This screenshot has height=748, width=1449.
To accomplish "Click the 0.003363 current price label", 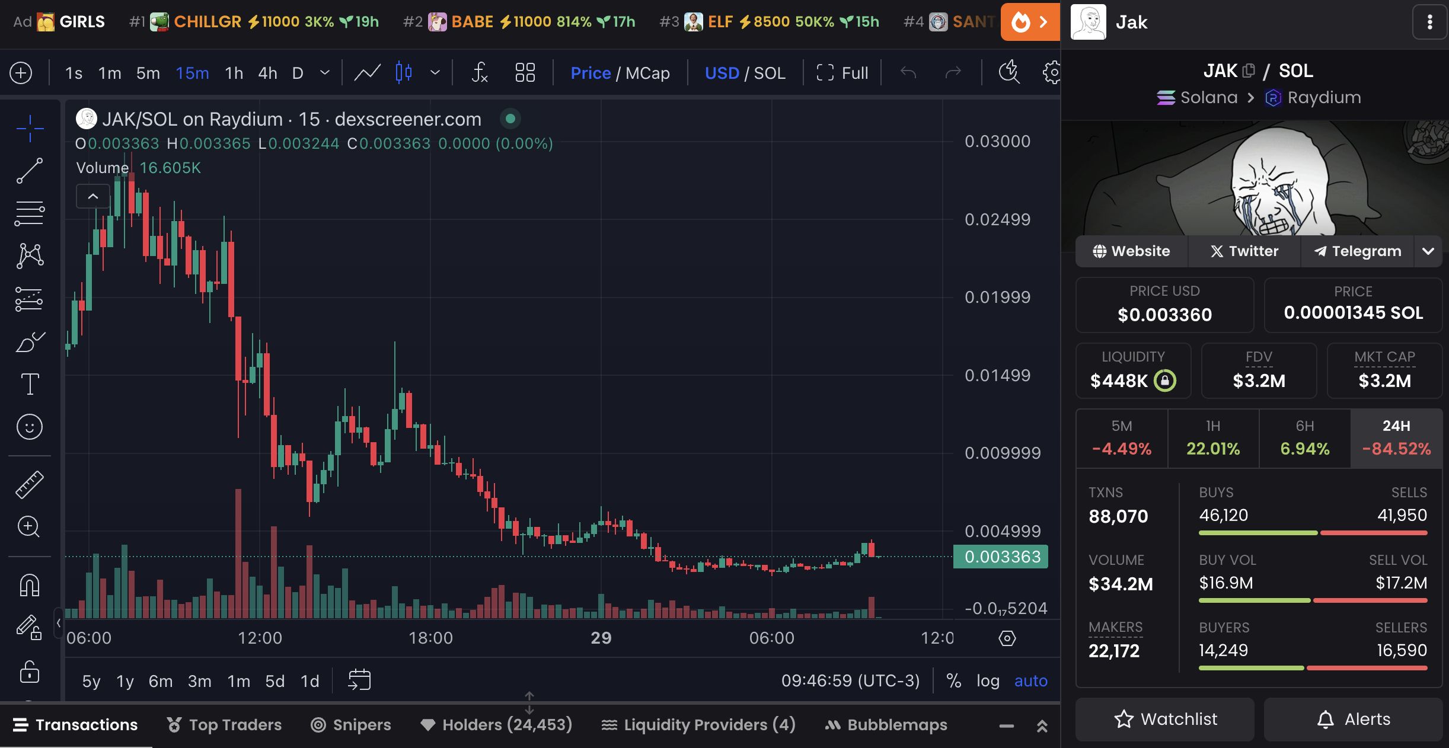I will tap(1001, 557).
